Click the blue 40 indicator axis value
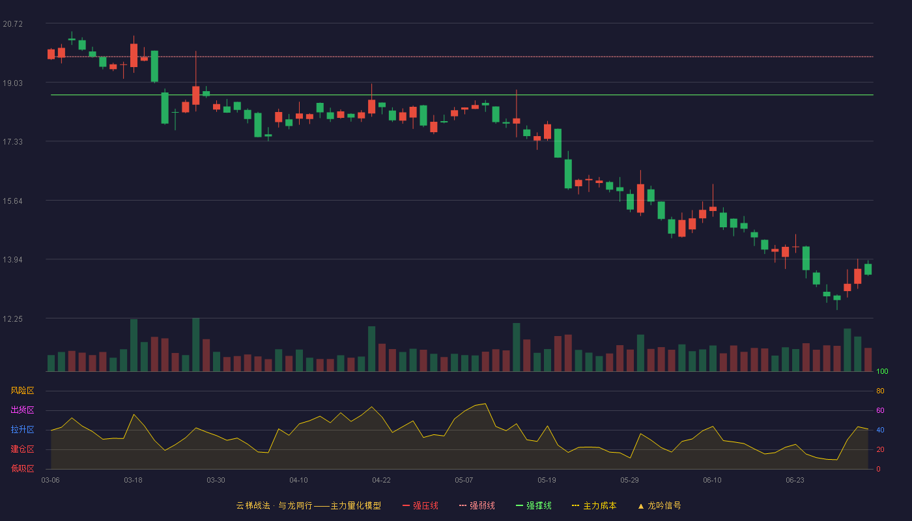Image resolution: width=912 pixels, height=521 pixels. point(880,430)
